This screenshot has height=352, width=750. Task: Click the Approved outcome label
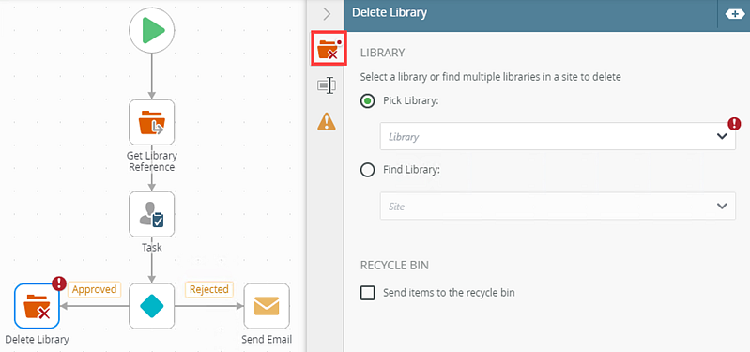(94, 289)
